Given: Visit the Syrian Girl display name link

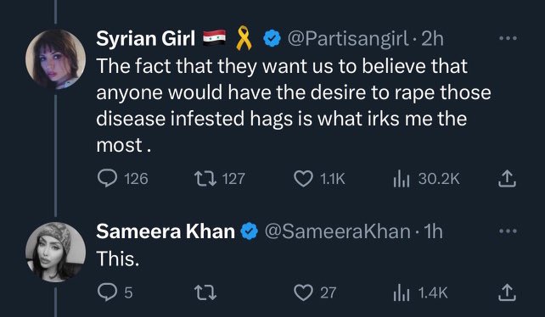Looking at the screenshot, I should coord(145,38).
